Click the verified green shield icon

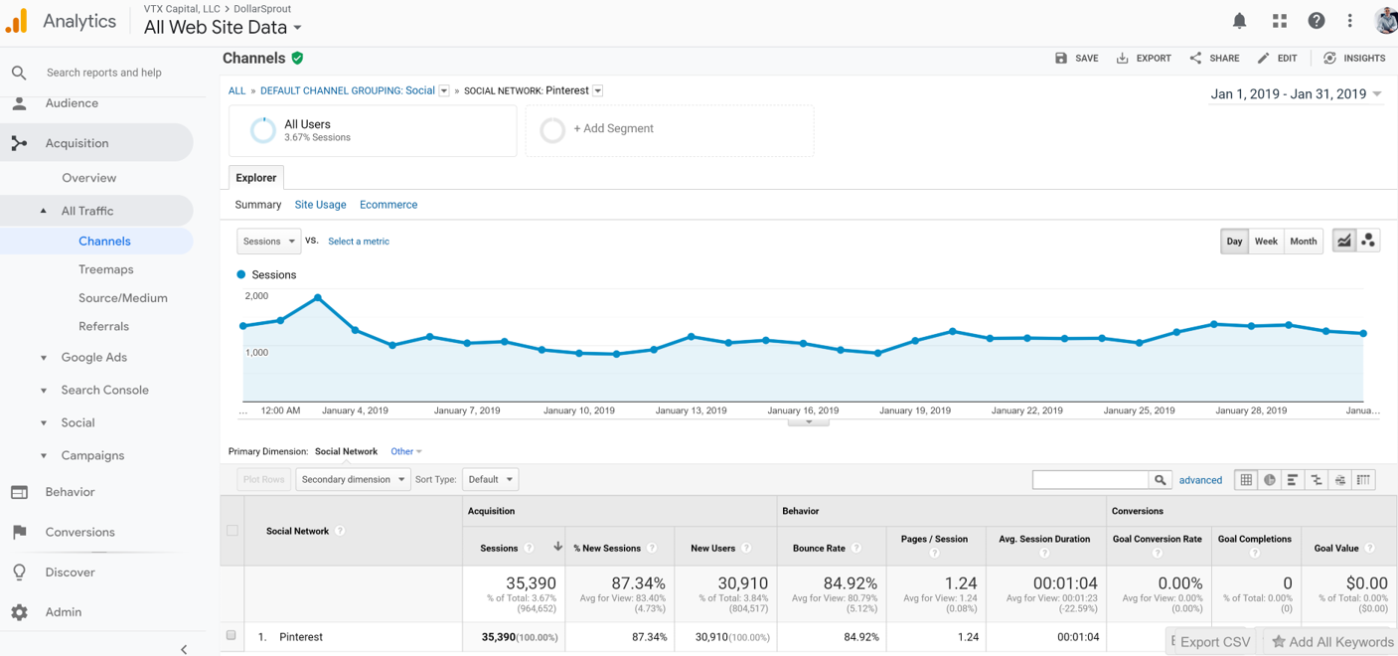pos(297,58)
